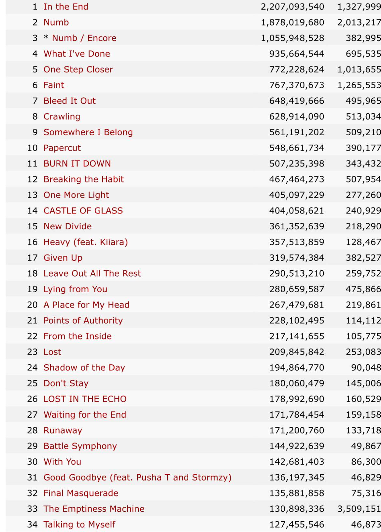Open the "Crawling" song link

click(x=62, y=117)
